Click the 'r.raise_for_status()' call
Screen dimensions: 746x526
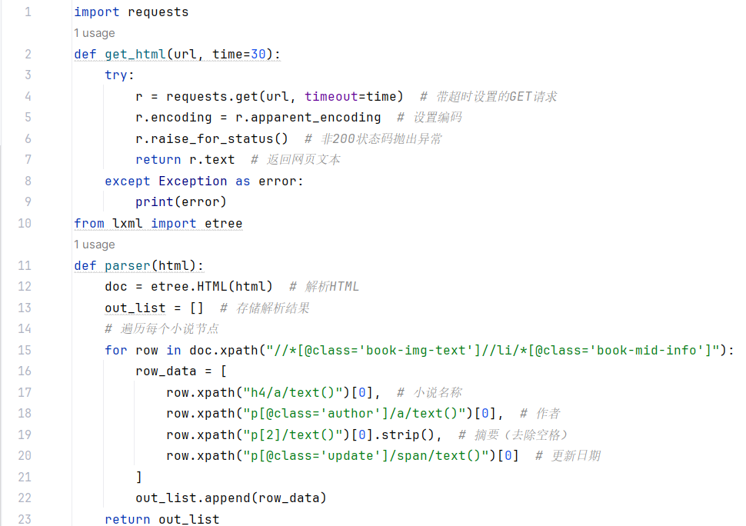pos(211,139)
